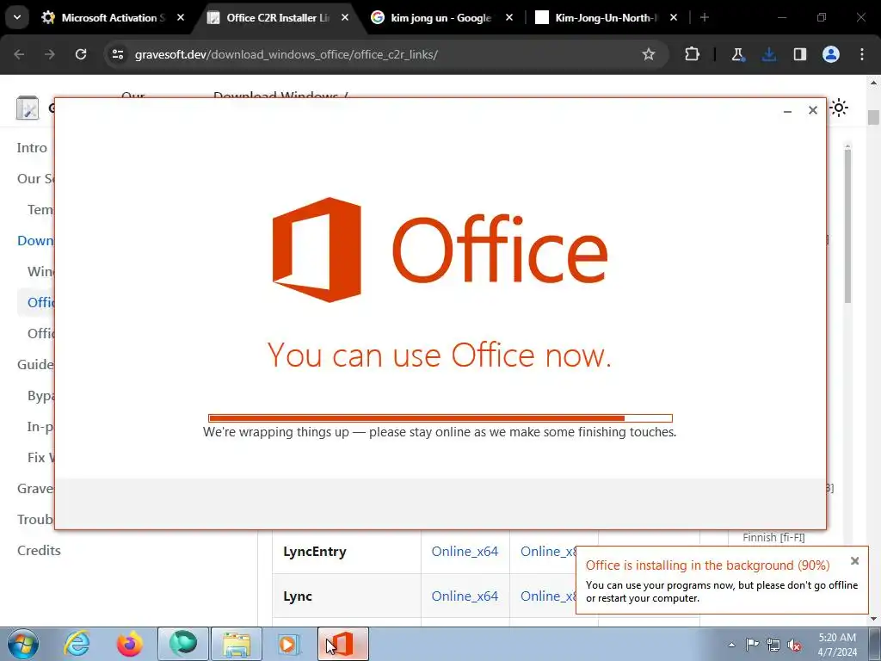Show the Chrome downloads icon
The height and width of the screenshot is (661, 881).
768,54
